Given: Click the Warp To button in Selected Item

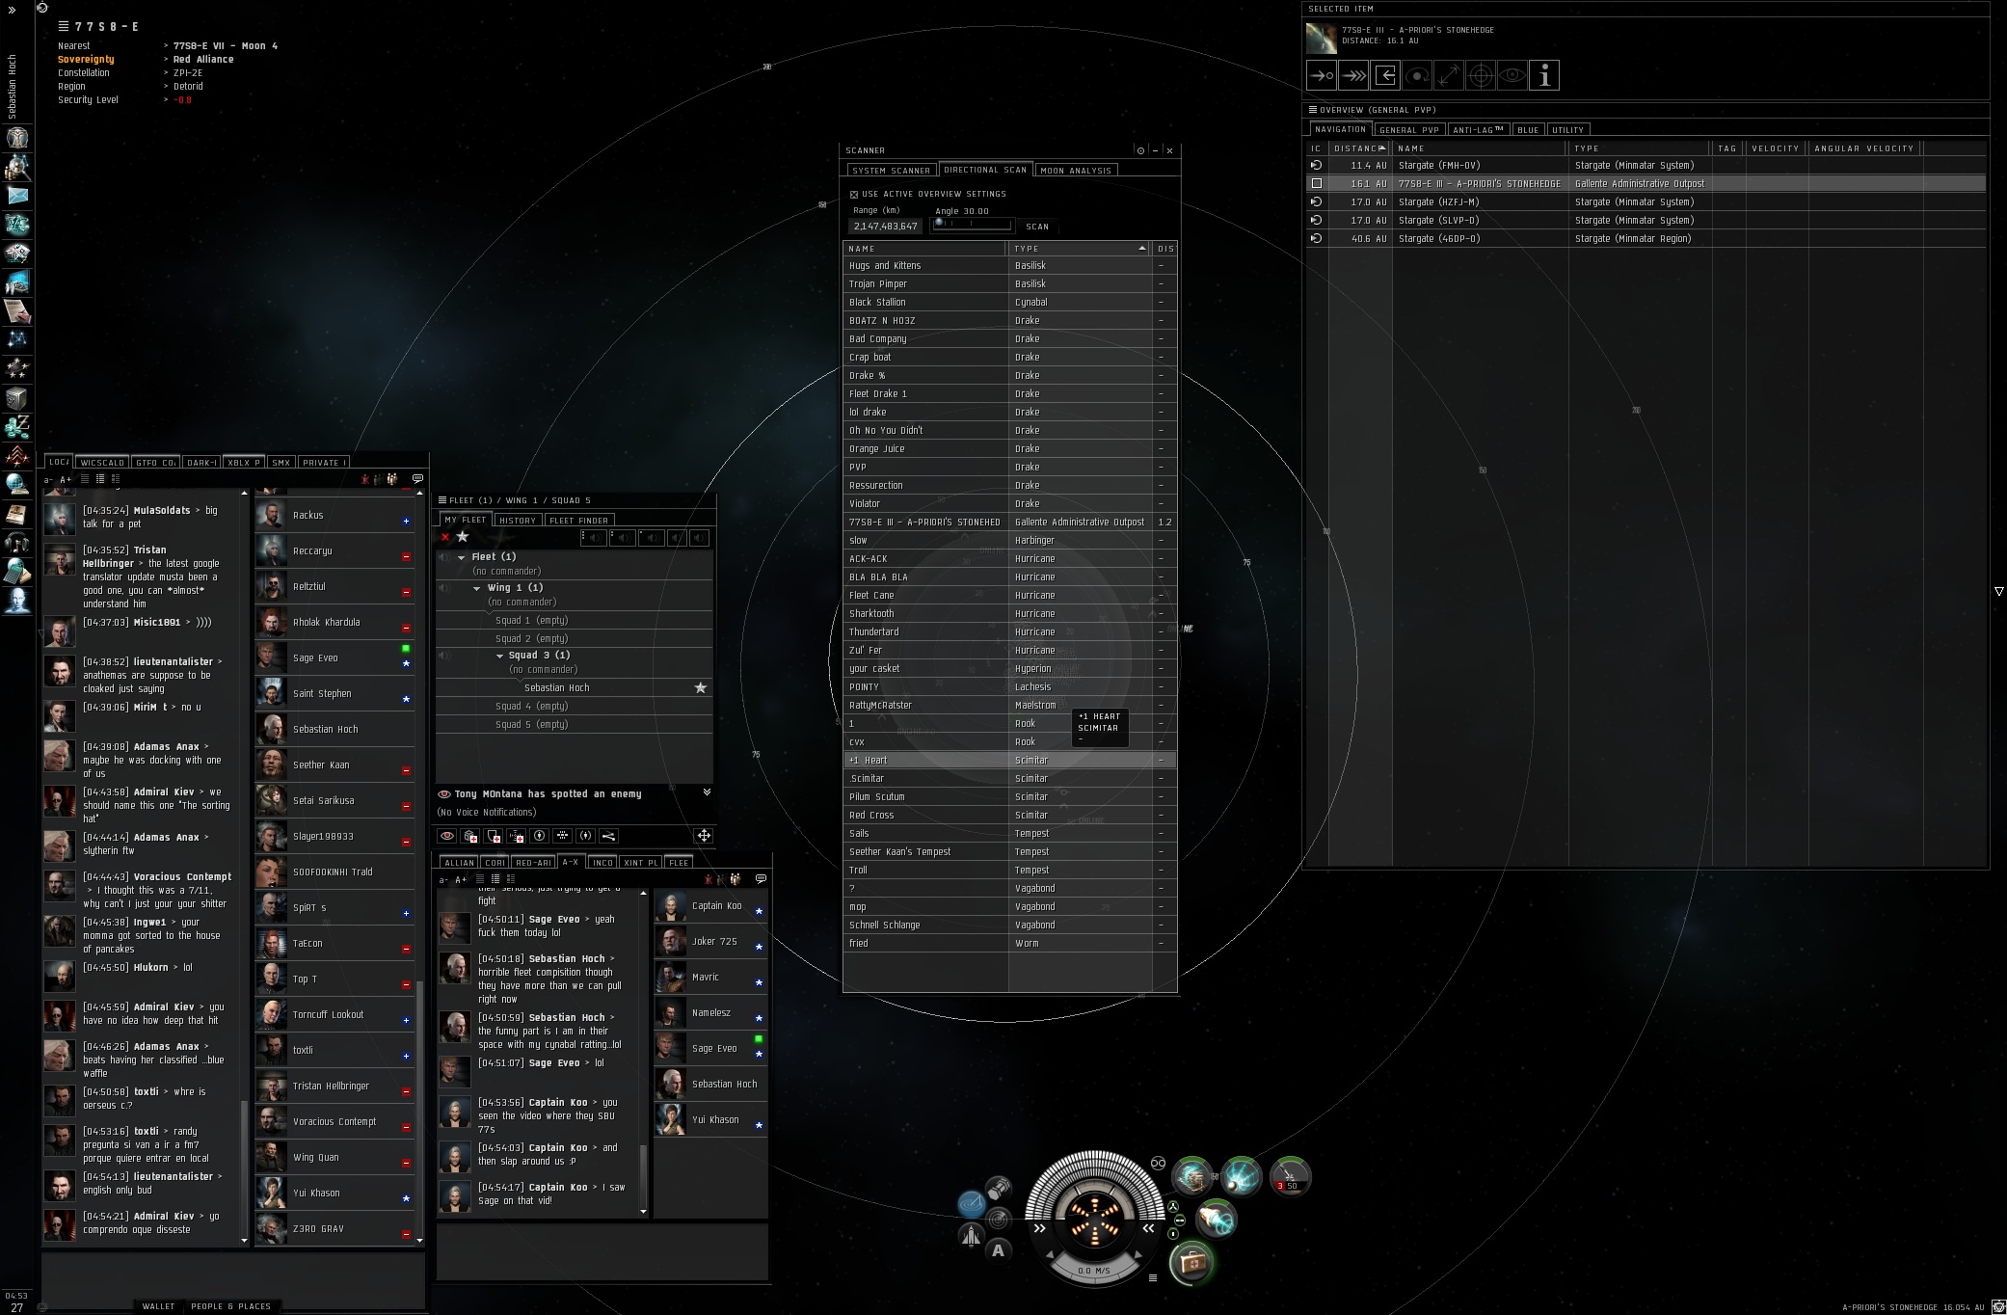Looking at the screenshot, I should (x=1353, y=75).
